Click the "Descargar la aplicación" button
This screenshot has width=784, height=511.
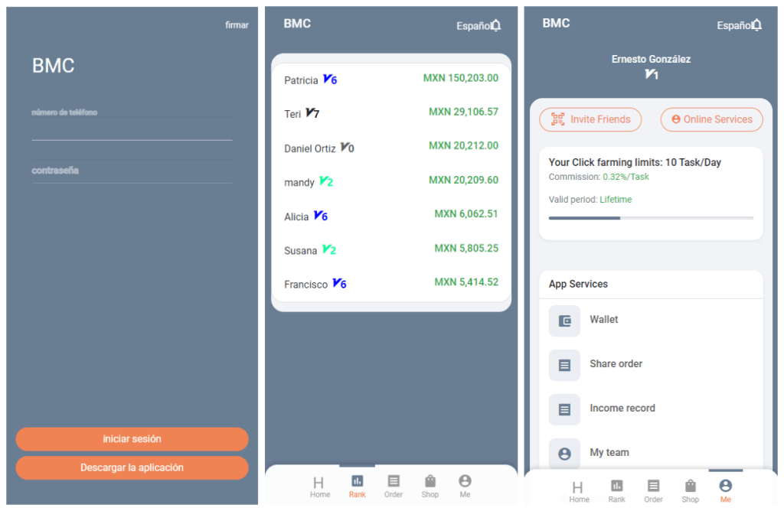(132, 467)
